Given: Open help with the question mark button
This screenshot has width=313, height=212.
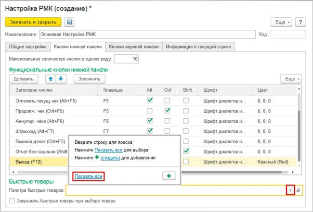Looking at the screenshot, I should (300, 22).
